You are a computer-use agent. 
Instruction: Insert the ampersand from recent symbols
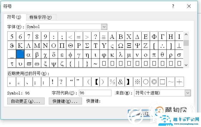pos(120,82)
